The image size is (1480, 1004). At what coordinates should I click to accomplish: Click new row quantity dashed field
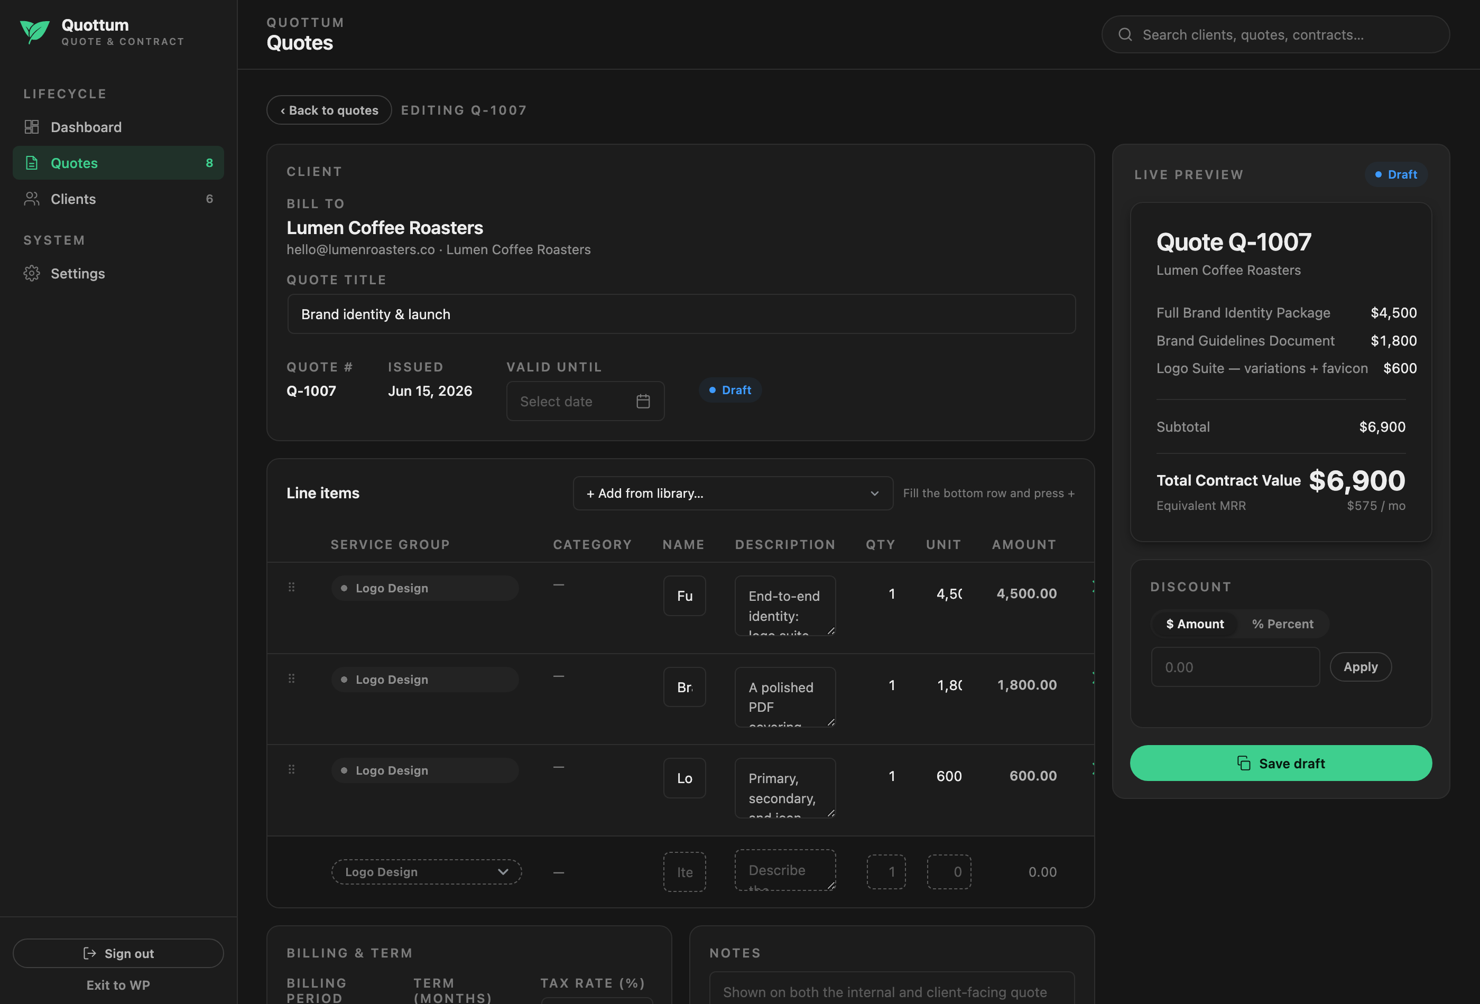(x=886, y=871)
